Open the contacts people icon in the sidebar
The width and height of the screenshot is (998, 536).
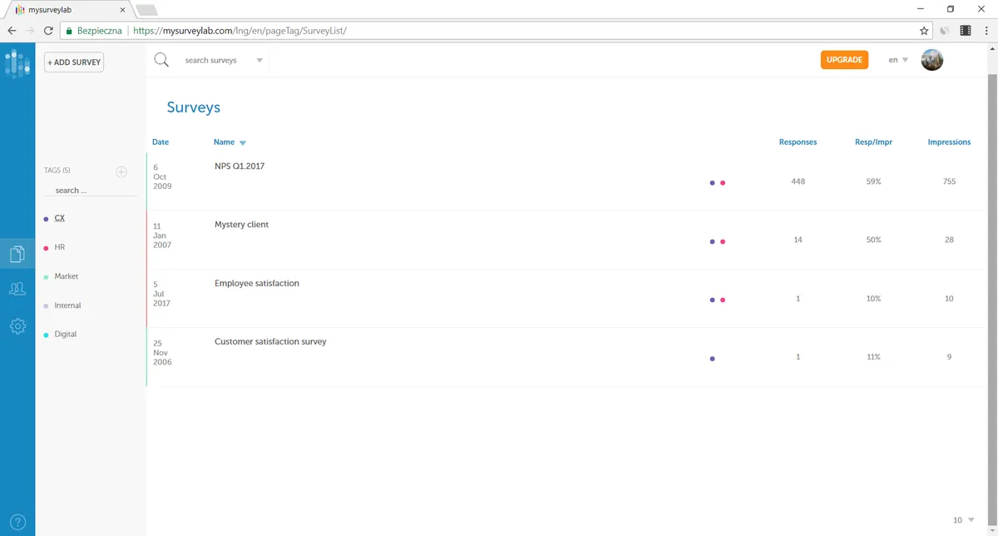17,289
